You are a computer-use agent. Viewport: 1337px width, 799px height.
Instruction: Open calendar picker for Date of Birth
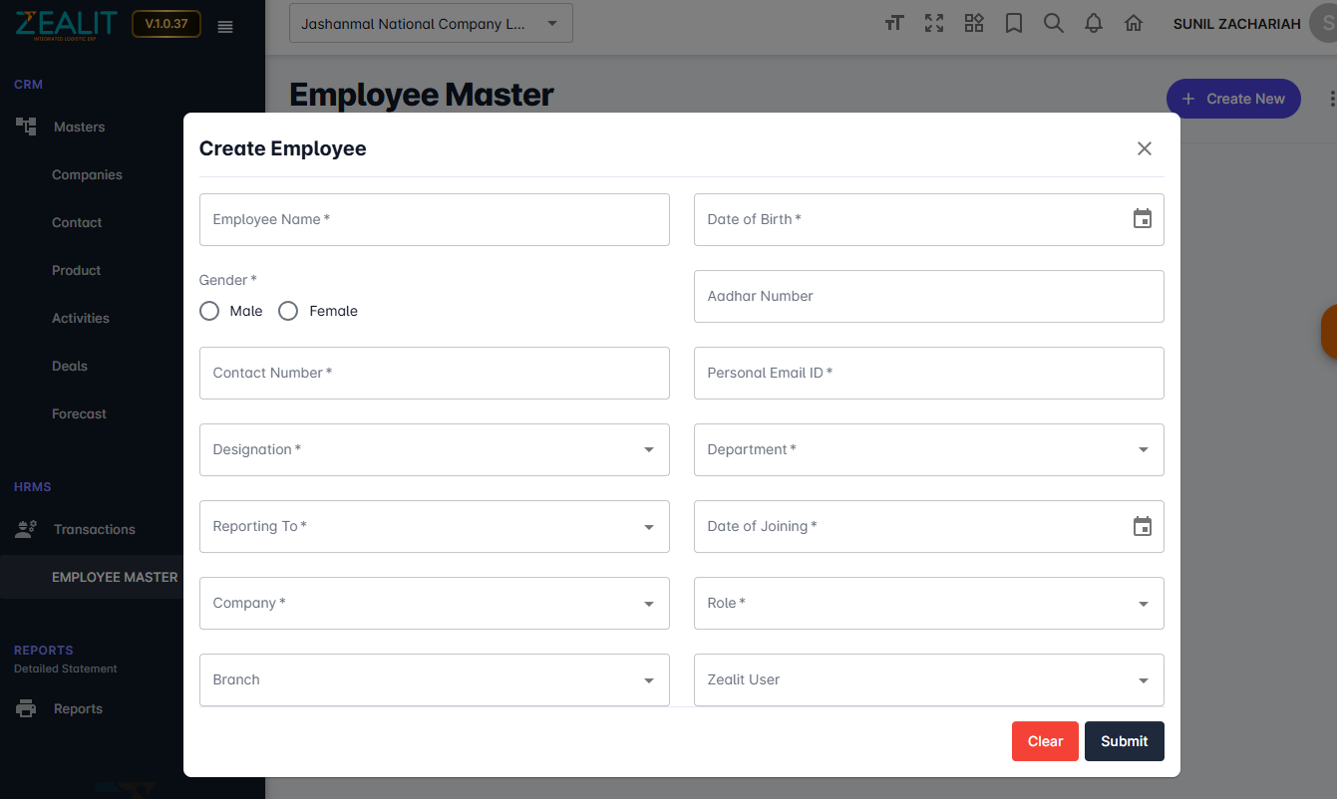click(x=1143, y=219)
